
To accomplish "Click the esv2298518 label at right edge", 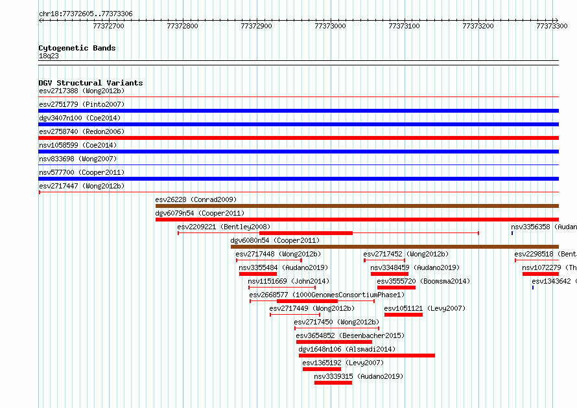I will 546,254.
